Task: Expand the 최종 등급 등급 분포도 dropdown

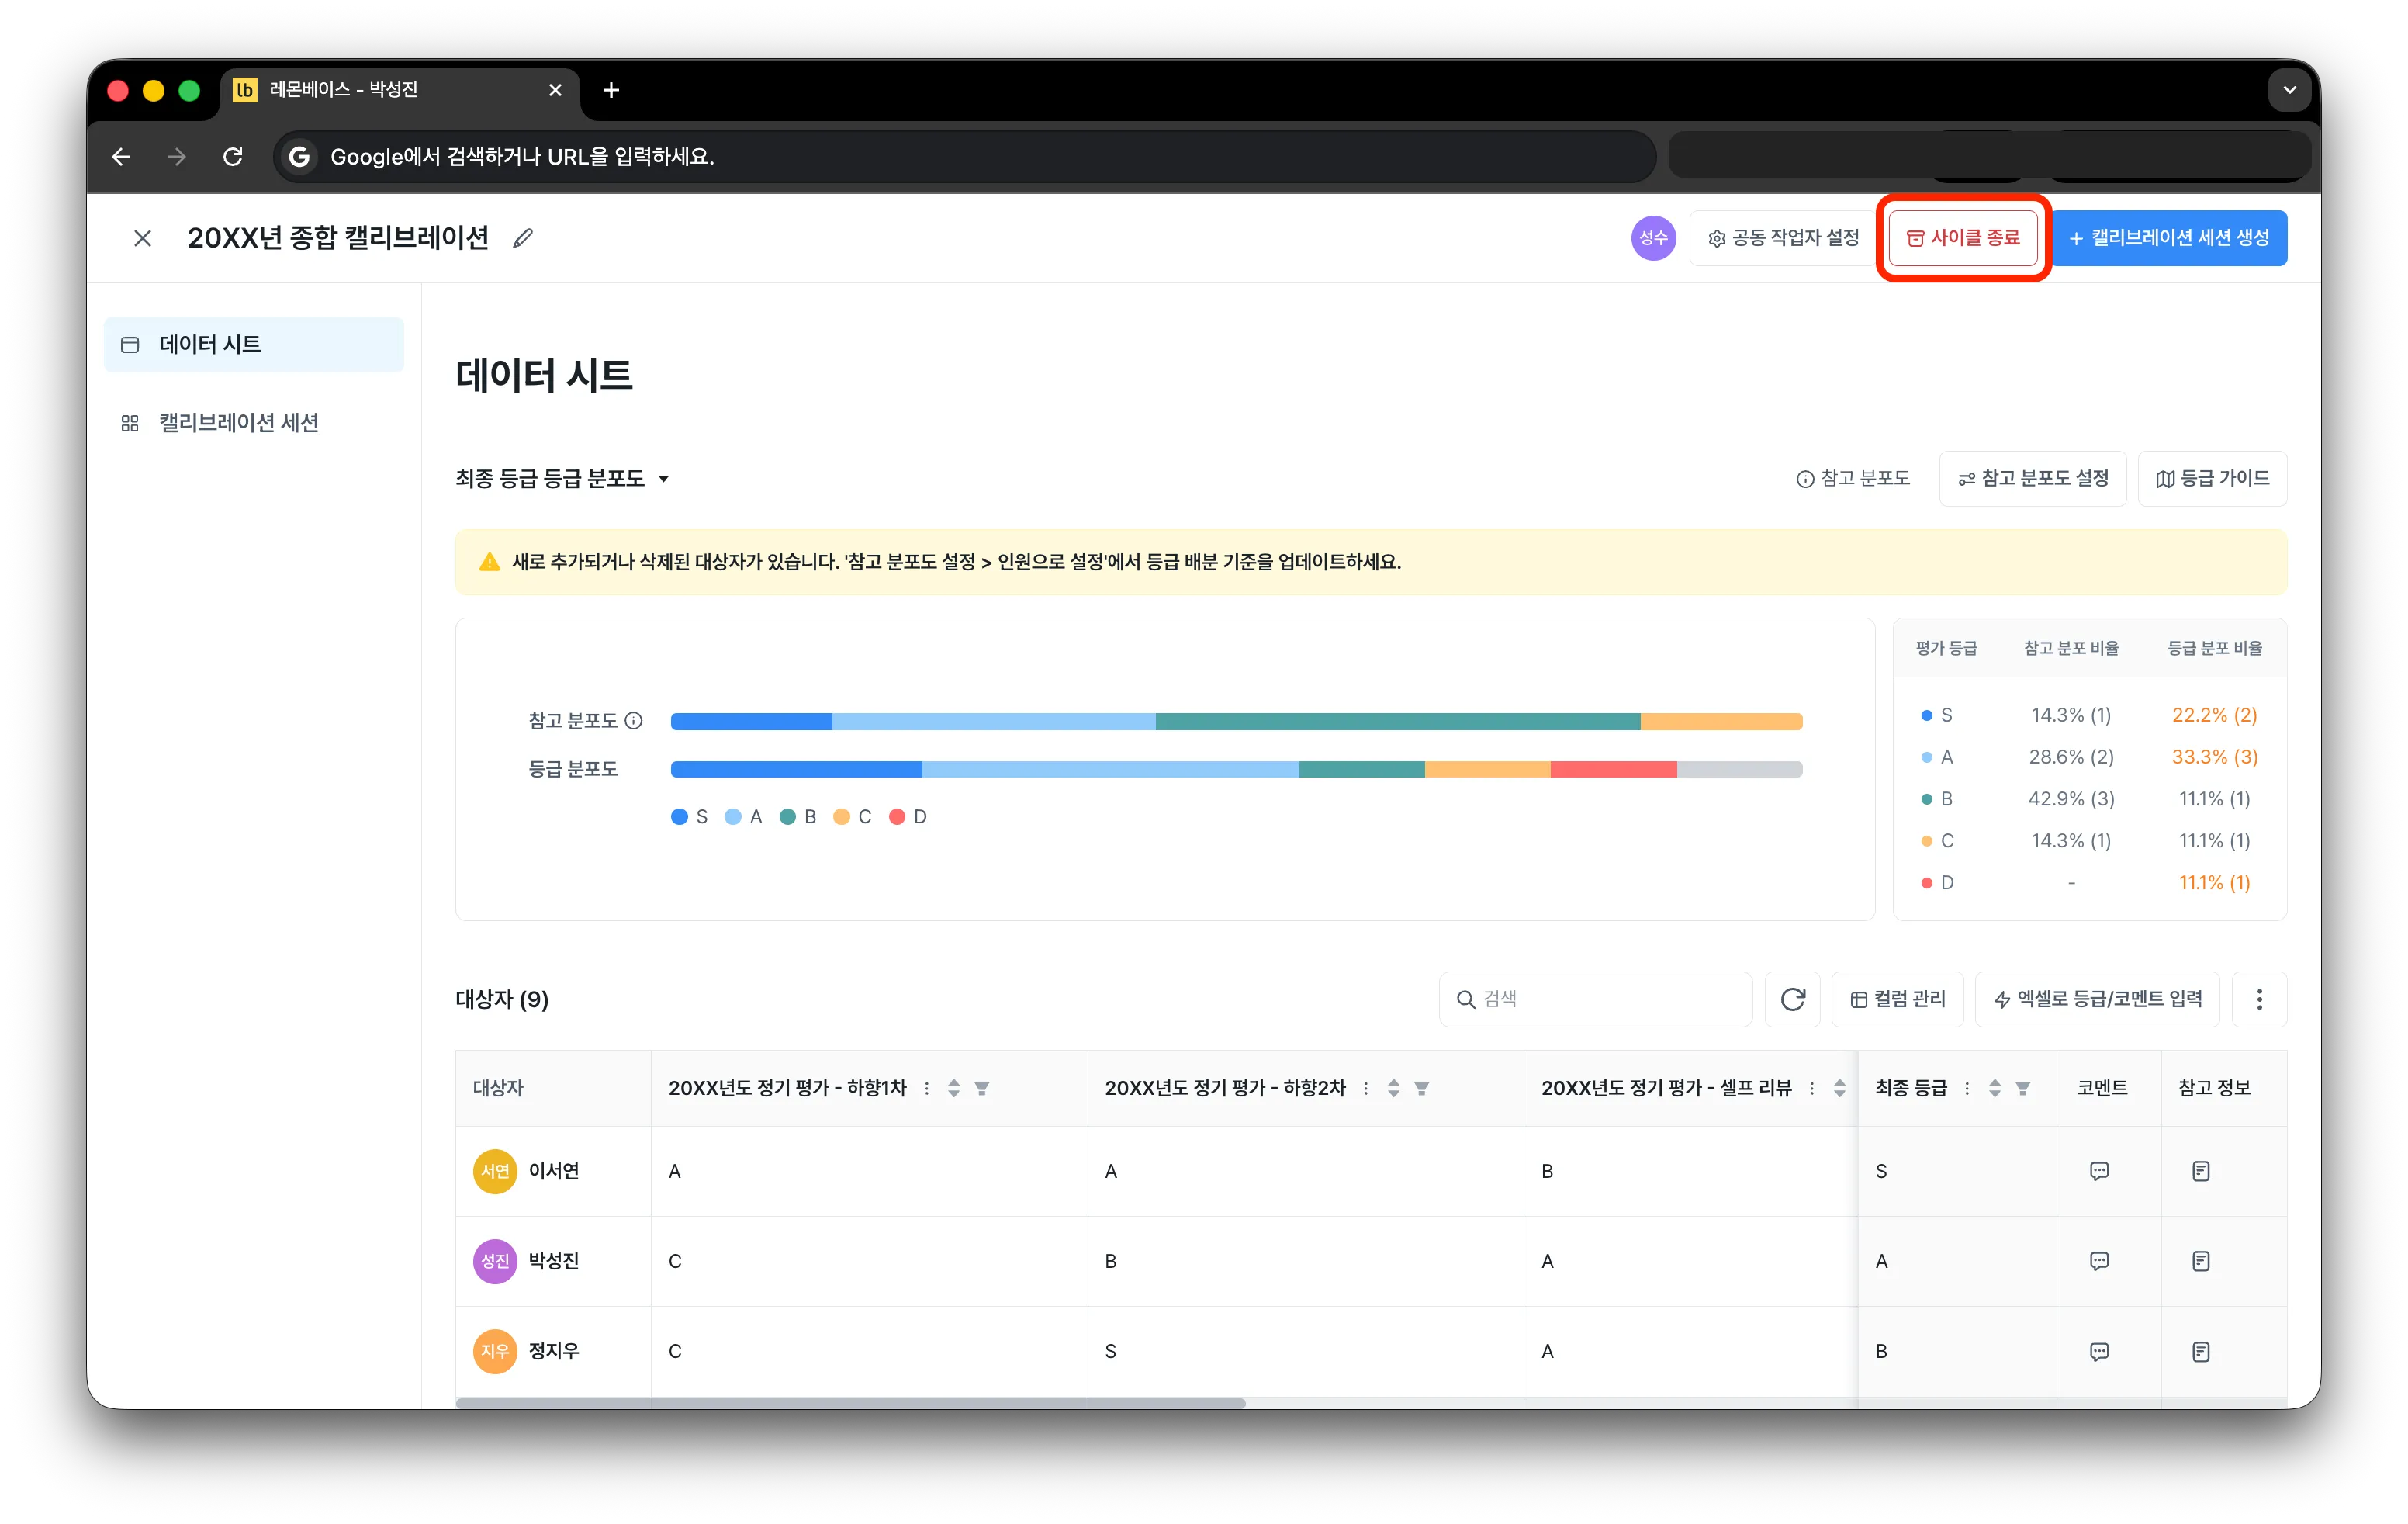Action: point(562,479)
